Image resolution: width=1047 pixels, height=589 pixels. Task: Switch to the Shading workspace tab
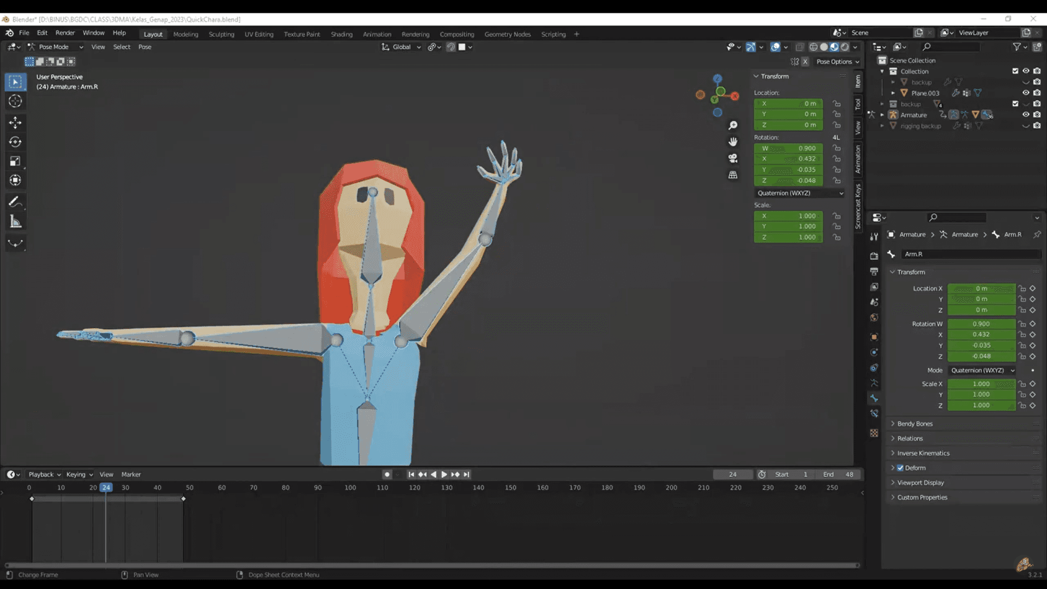point(341,34)
